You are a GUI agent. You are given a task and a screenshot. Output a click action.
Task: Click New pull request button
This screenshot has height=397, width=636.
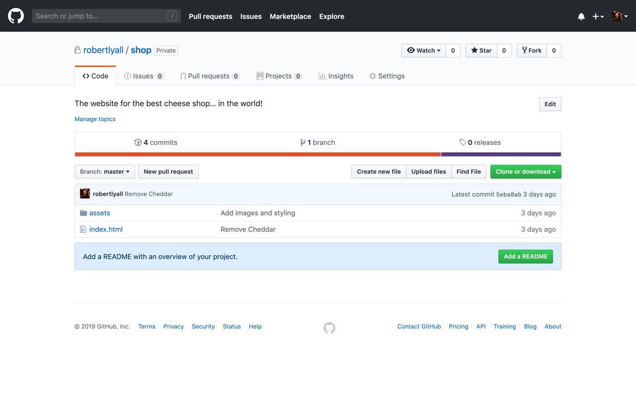168,172
